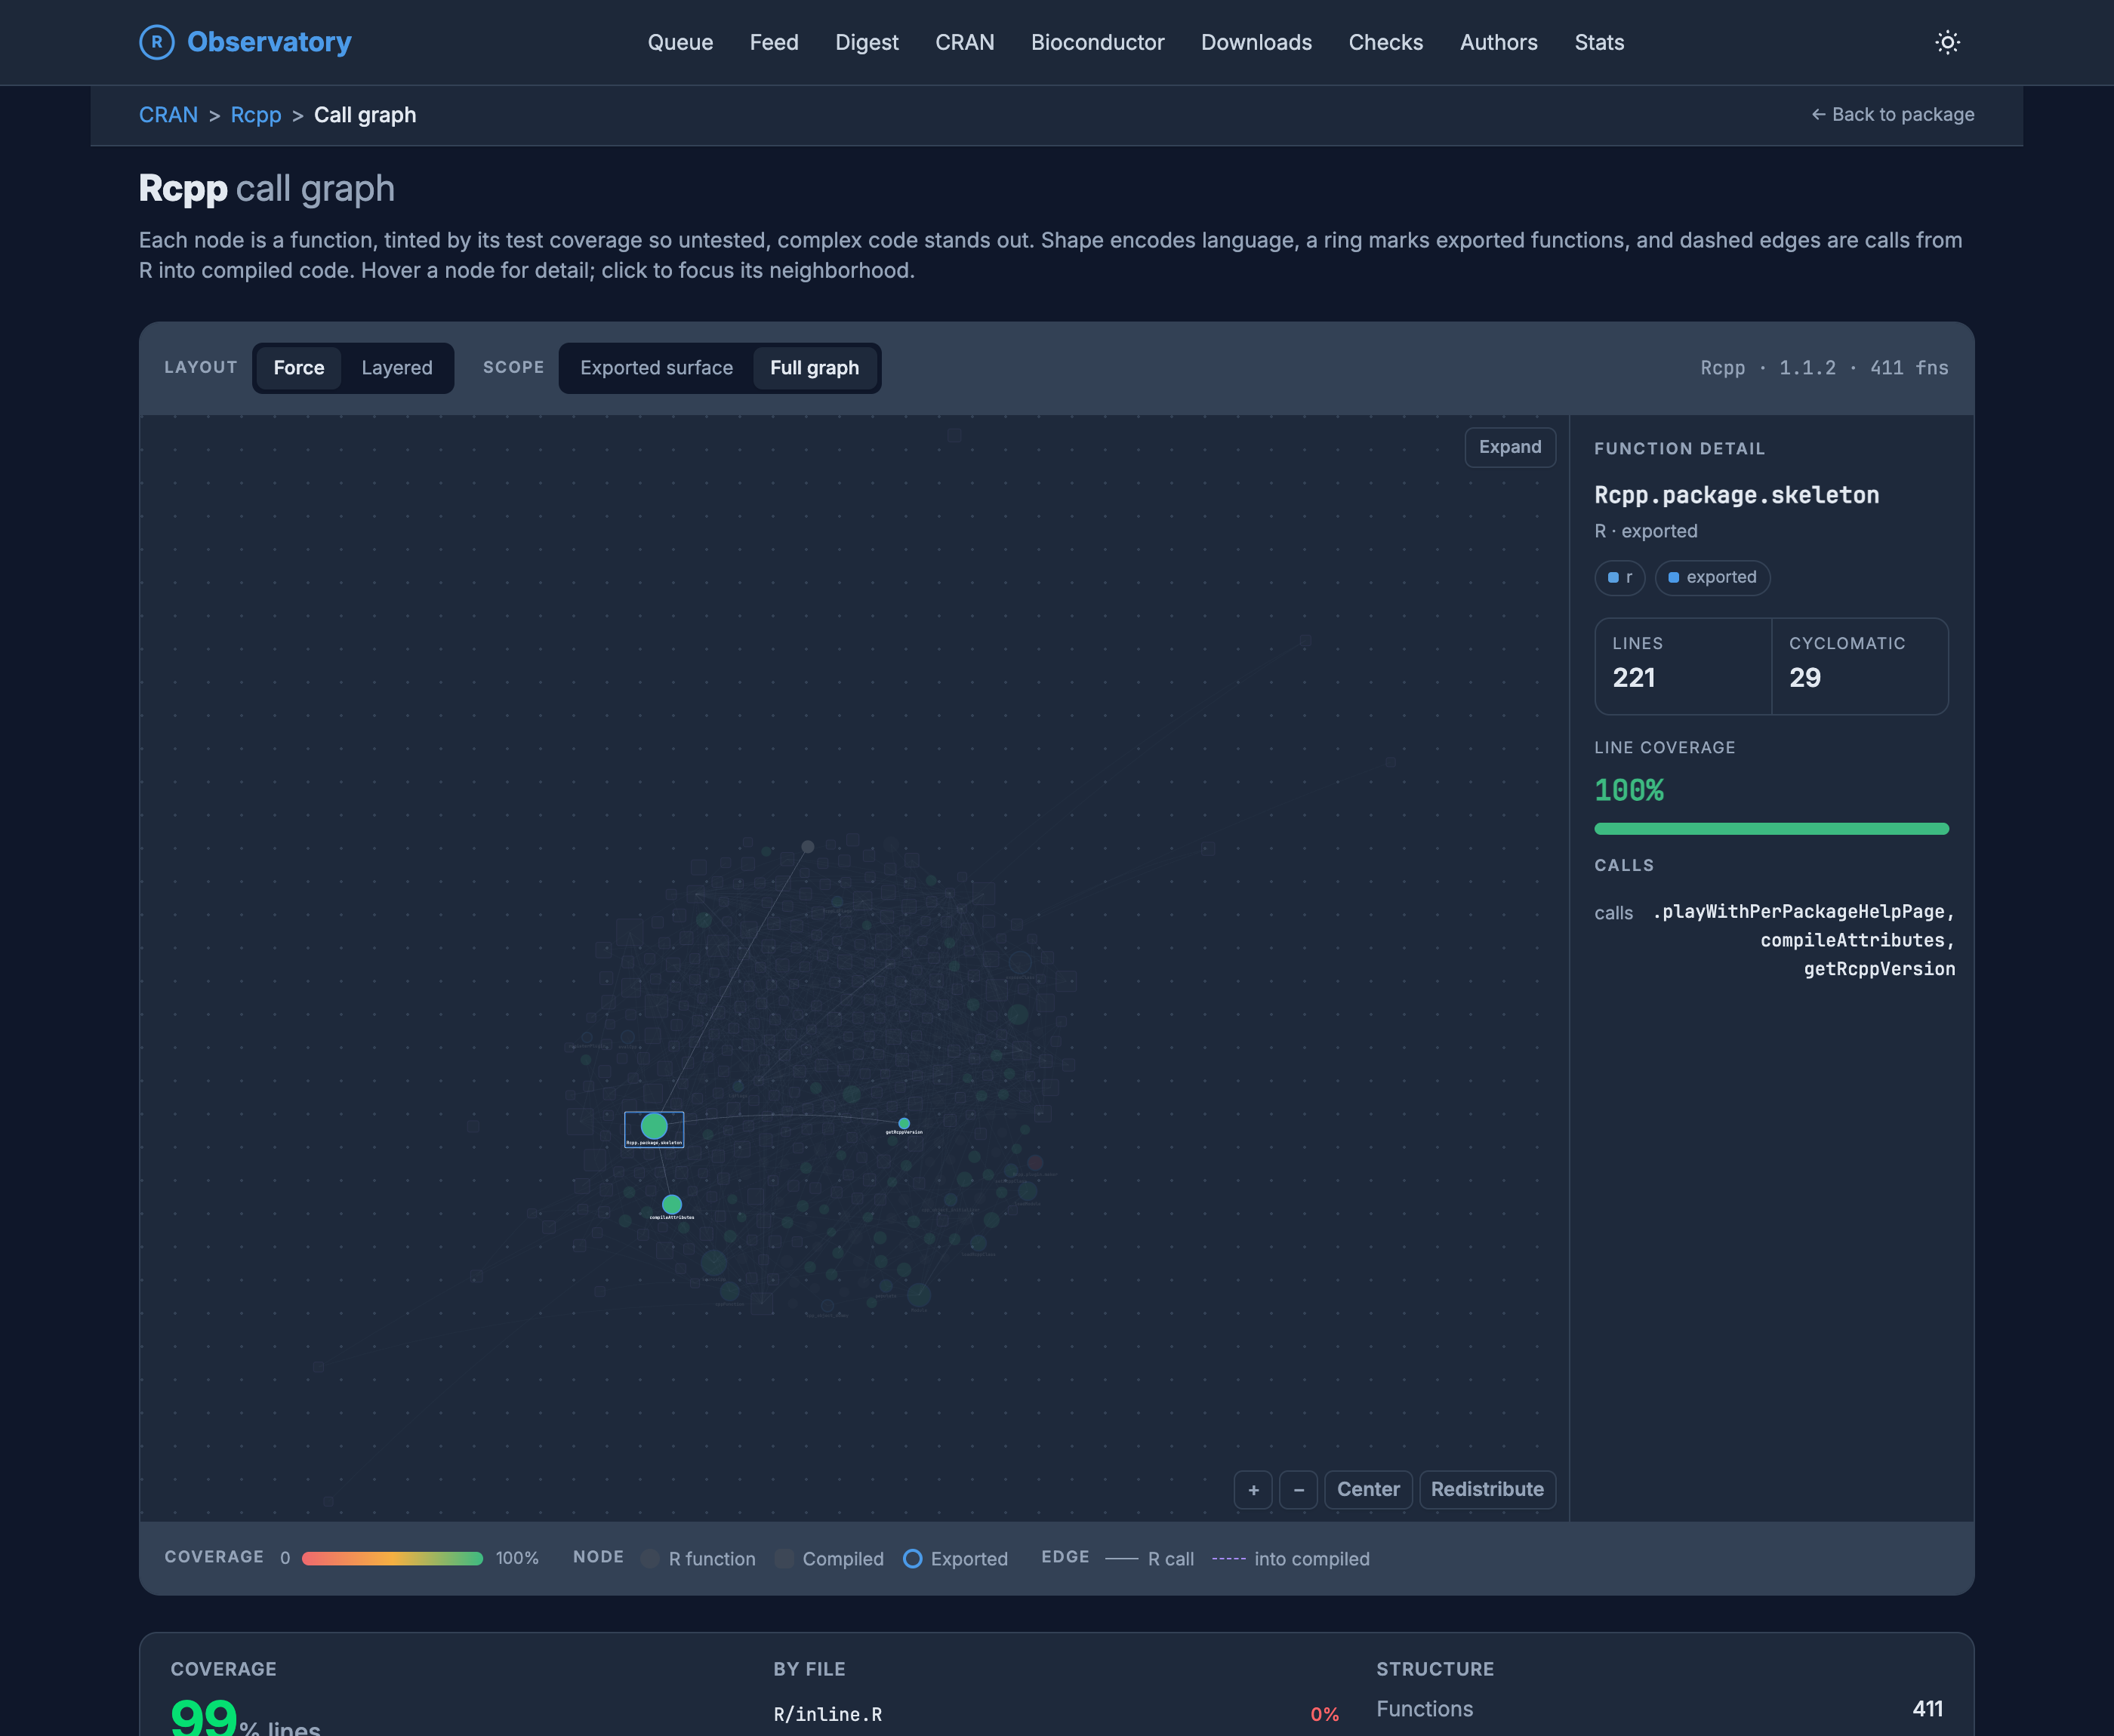
Task: Switch layout to Force
Action: (299, 368)
